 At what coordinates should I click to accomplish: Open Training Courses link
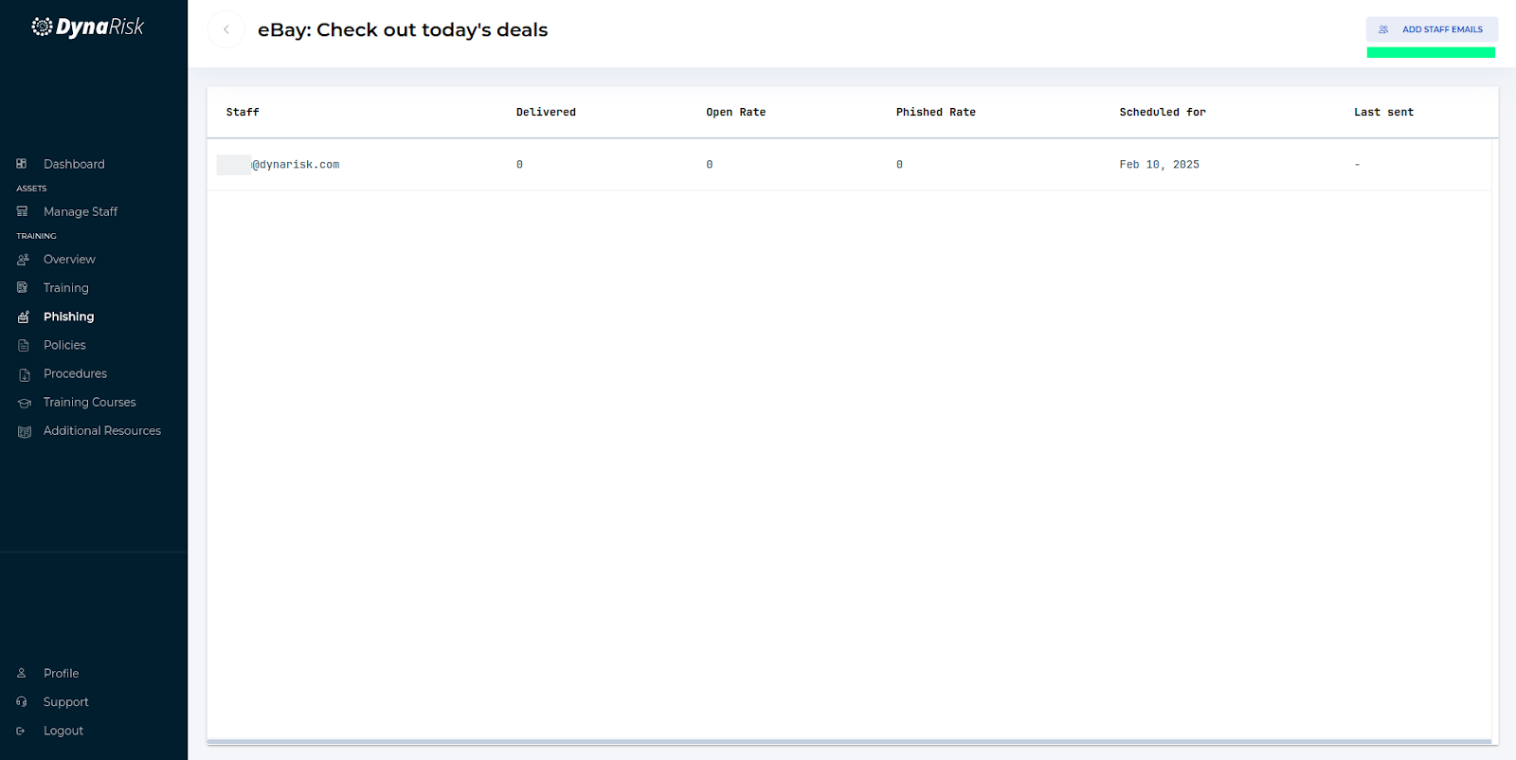pos(90,402)
